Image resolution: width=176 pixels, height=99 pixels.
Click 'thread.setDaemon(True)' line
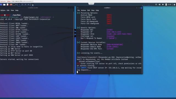89,62
